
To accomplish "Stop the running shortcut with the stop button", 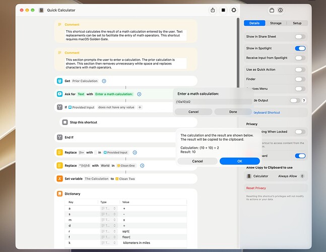I will click(223, 10).
